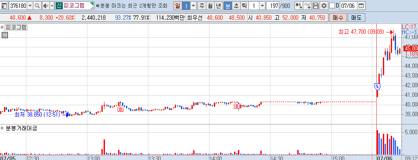Click the 매도 sell button
Viewport: 418px width, 160px height.
click(356, 18)
